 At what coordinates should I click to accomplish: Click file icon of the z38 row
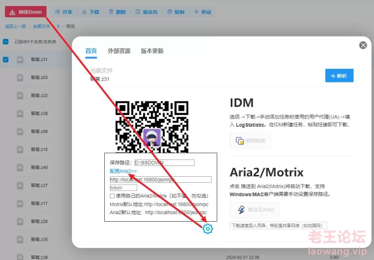[x=20, y=114]
